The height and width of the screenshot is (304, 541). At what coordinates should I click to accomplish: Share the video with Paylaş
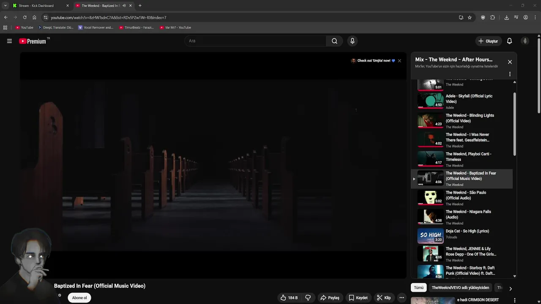(330, 298)
